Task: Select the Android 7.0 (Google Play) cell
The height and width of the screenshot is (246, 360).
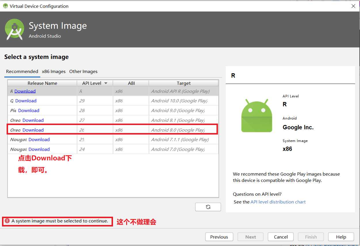Action: 183,149
